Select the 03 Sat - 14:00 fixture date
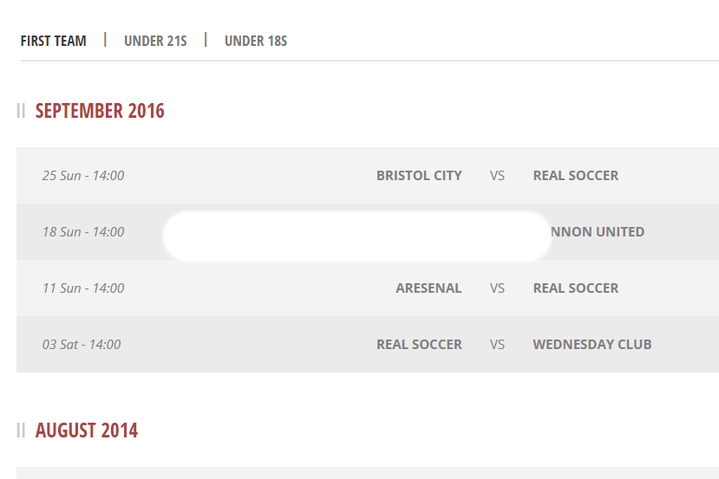Image resolution: width=719 pixels, height=479 pixels. pyautogui.click(x=82, y=345)
